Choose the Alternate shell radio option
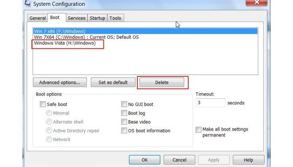The image size is (293, 167). pyautogui.click(x=49, y=122)
